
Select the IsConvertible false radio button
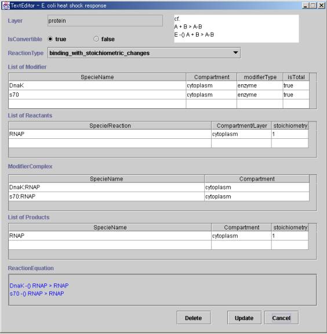(x=96, y=39)
